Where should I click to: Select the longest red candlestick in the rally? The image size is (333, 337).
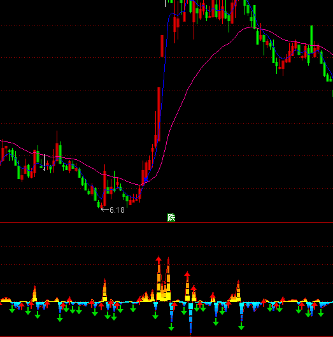[159, 114]
